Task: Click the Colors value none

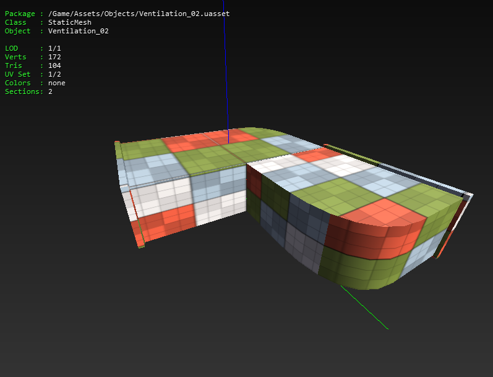Action: (x=56, y=83)
